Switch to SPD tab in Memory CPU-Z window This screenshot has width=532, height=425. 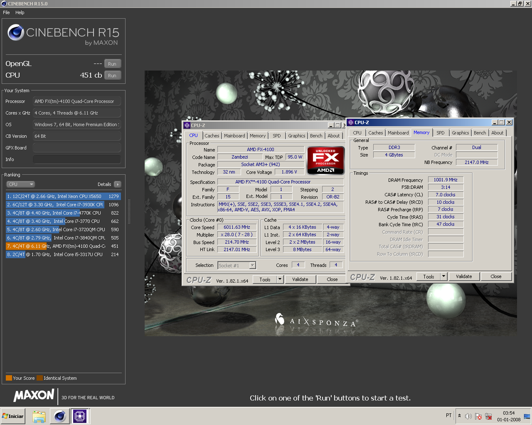click(441, 133)
